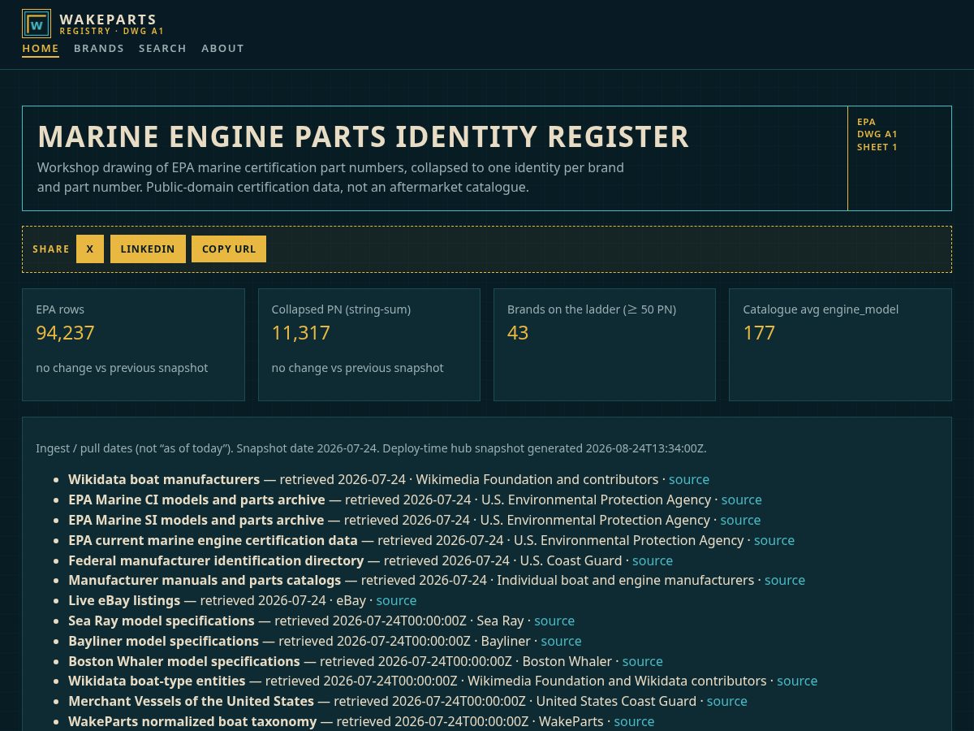Image resolution: width=974 pixels, height=731 pixels.
Task: Click the WakeParts W logo icon
Action: [x=37, y=24]
